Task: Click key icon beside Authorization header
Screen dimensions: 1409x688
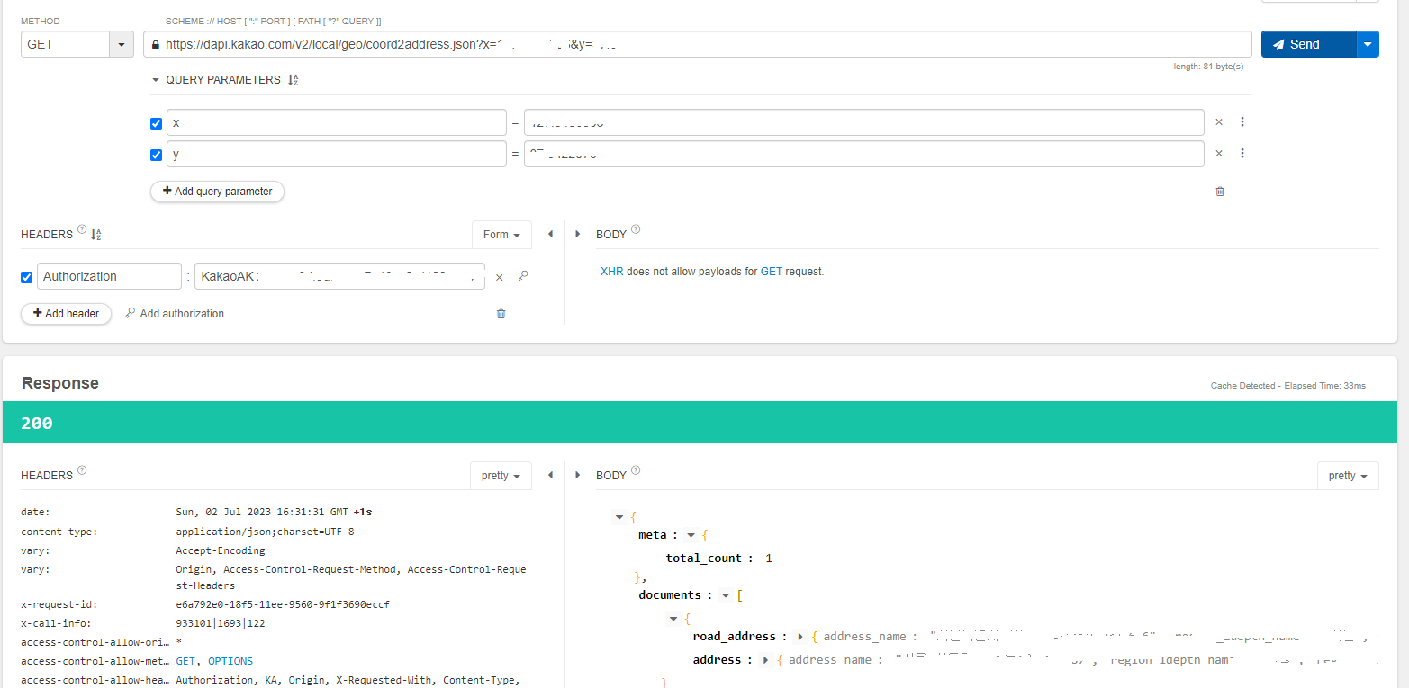Action: [523, 277]
